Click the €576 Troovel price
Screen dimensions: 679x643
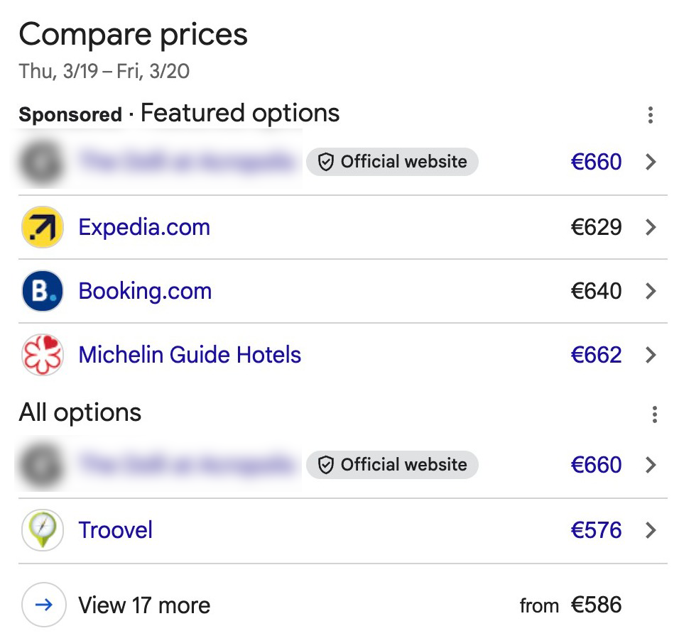click(x=596, y=530)
